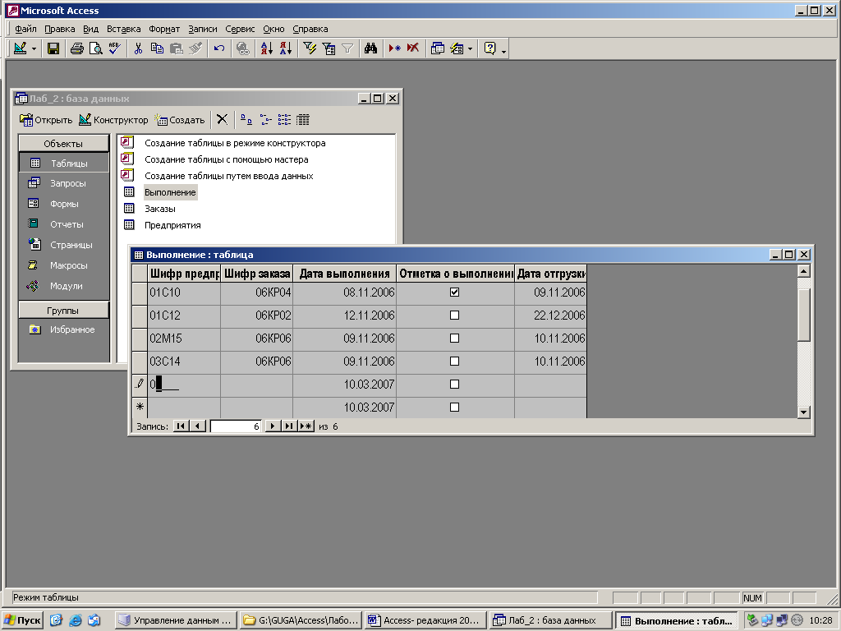The image size is (841, 631).
Task: Click Пуск start button
Action: click(x=22, y=620)
